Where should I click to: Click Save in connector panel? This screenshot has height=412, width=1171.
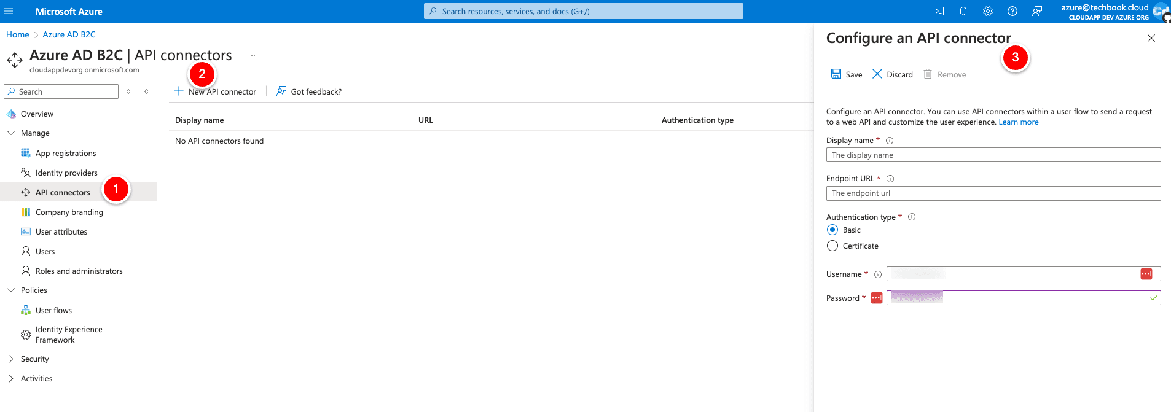(x=847, y=74)
